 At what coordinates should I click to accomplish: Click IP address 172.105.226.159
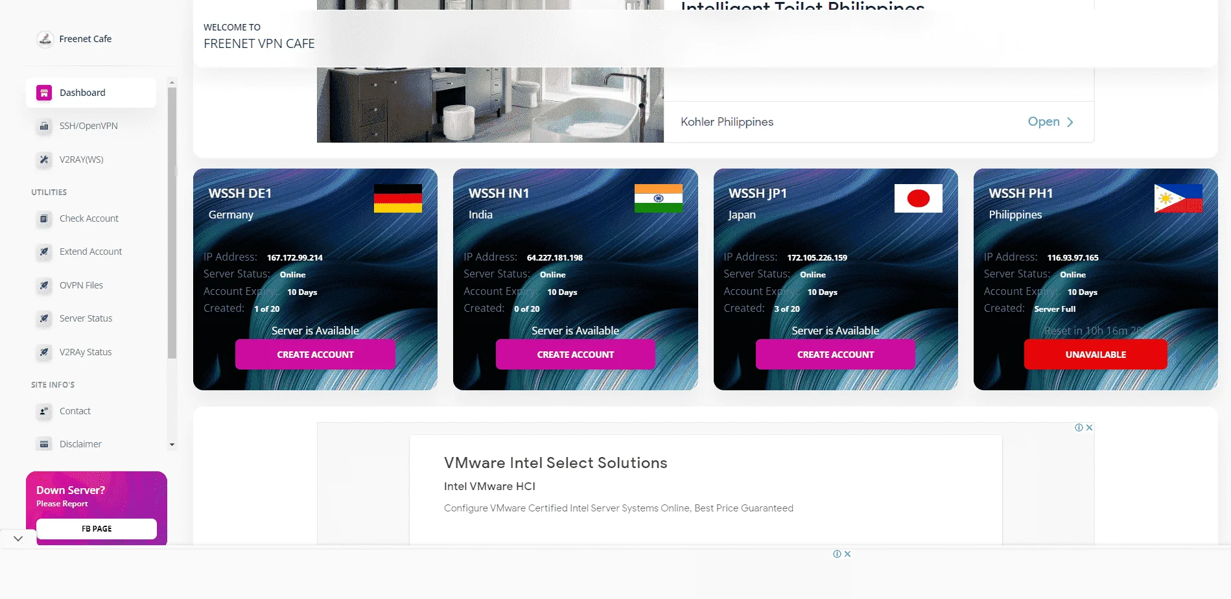point(817,257)
